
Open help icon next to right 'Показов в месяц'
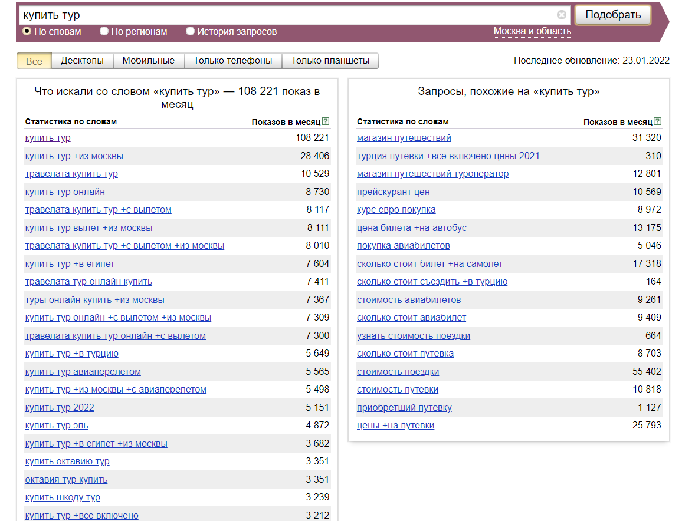(658, 121)
